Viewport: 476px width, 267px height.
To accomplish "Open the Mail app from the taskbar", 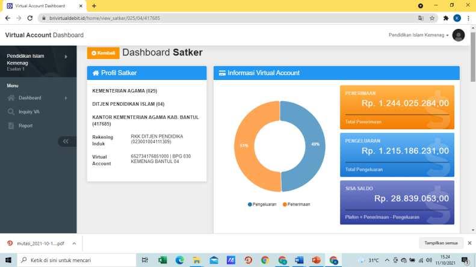I will point(214,260).
